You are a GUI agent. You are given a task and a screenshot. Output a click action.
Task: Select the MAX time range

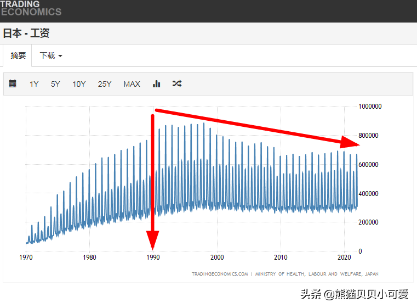pos(132,84)
